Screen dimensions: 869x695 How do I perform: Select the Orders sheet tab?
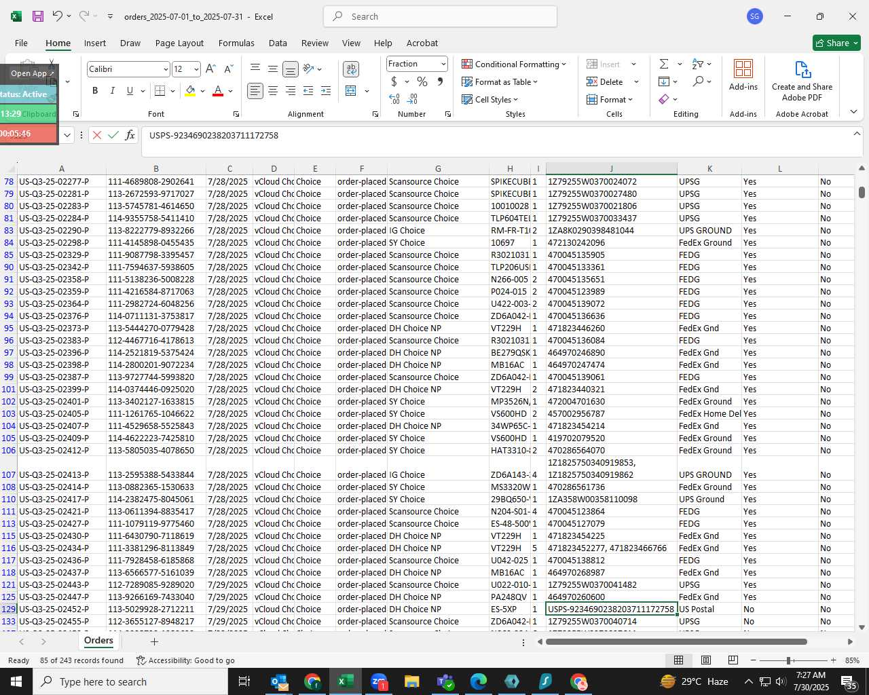coord(98,641)
